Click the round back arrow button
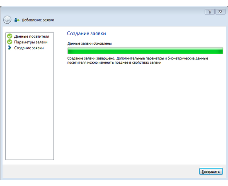Screen dimensions: 228x186 7,20
